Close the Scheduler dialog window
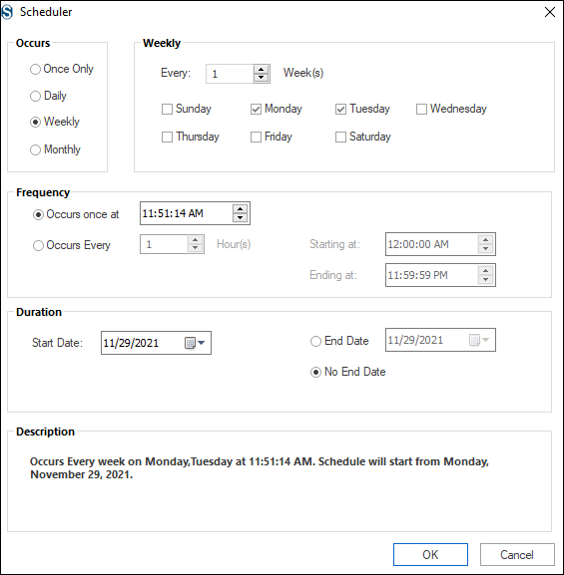 coord(550,12)
